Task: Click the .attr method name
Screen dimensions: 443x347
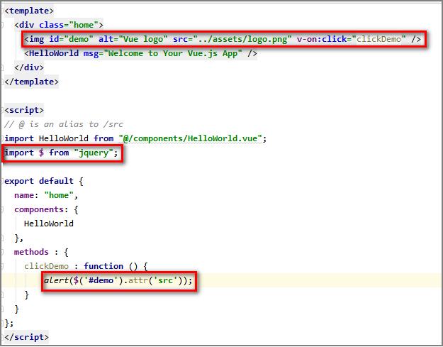Action: [x=138, y=280]
